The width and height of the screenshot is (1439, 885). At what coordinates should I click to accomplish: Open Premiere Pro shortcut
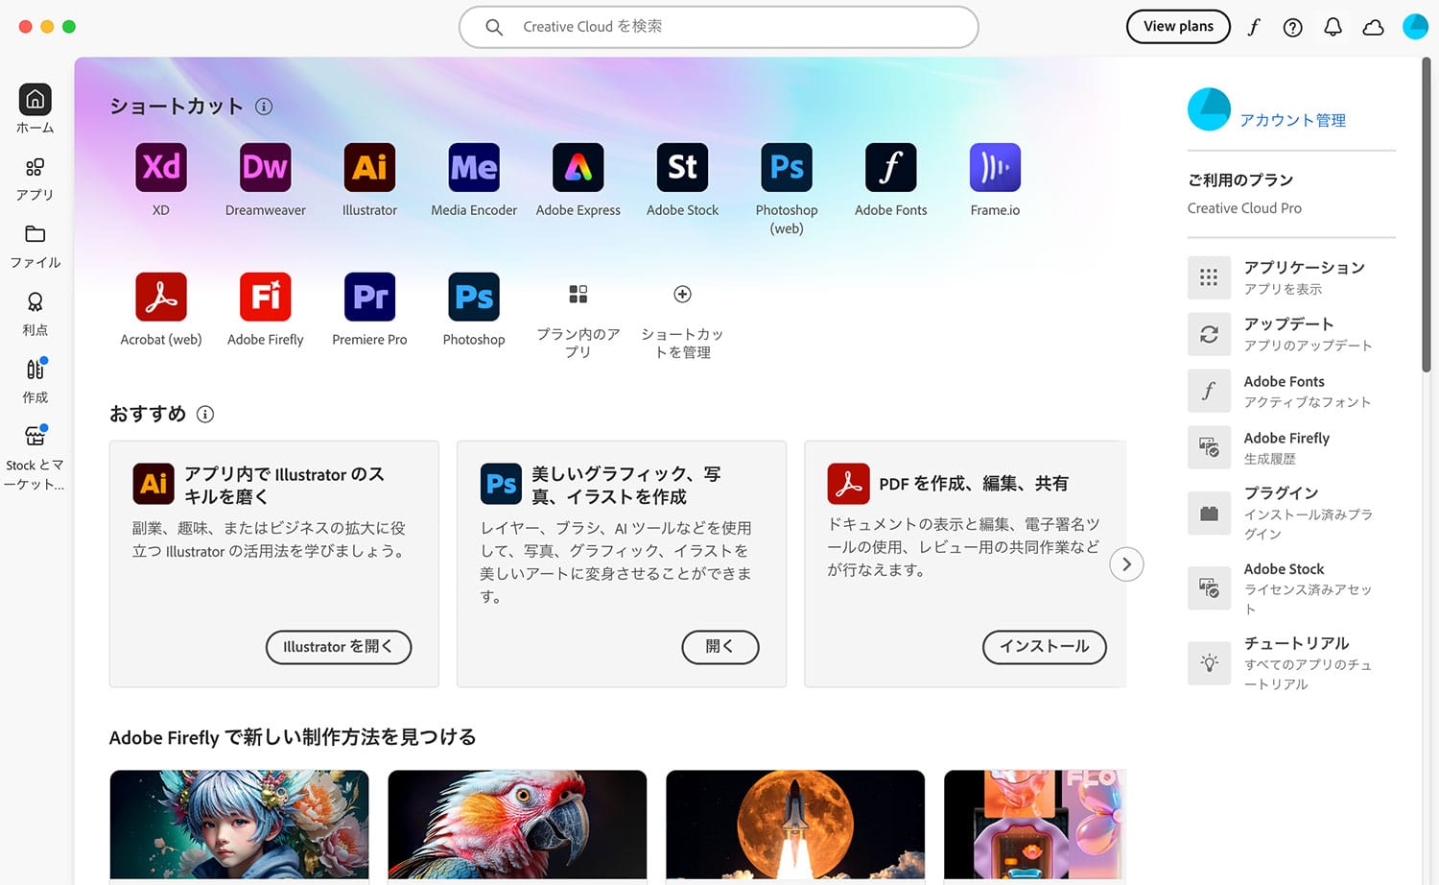(369, 298)
